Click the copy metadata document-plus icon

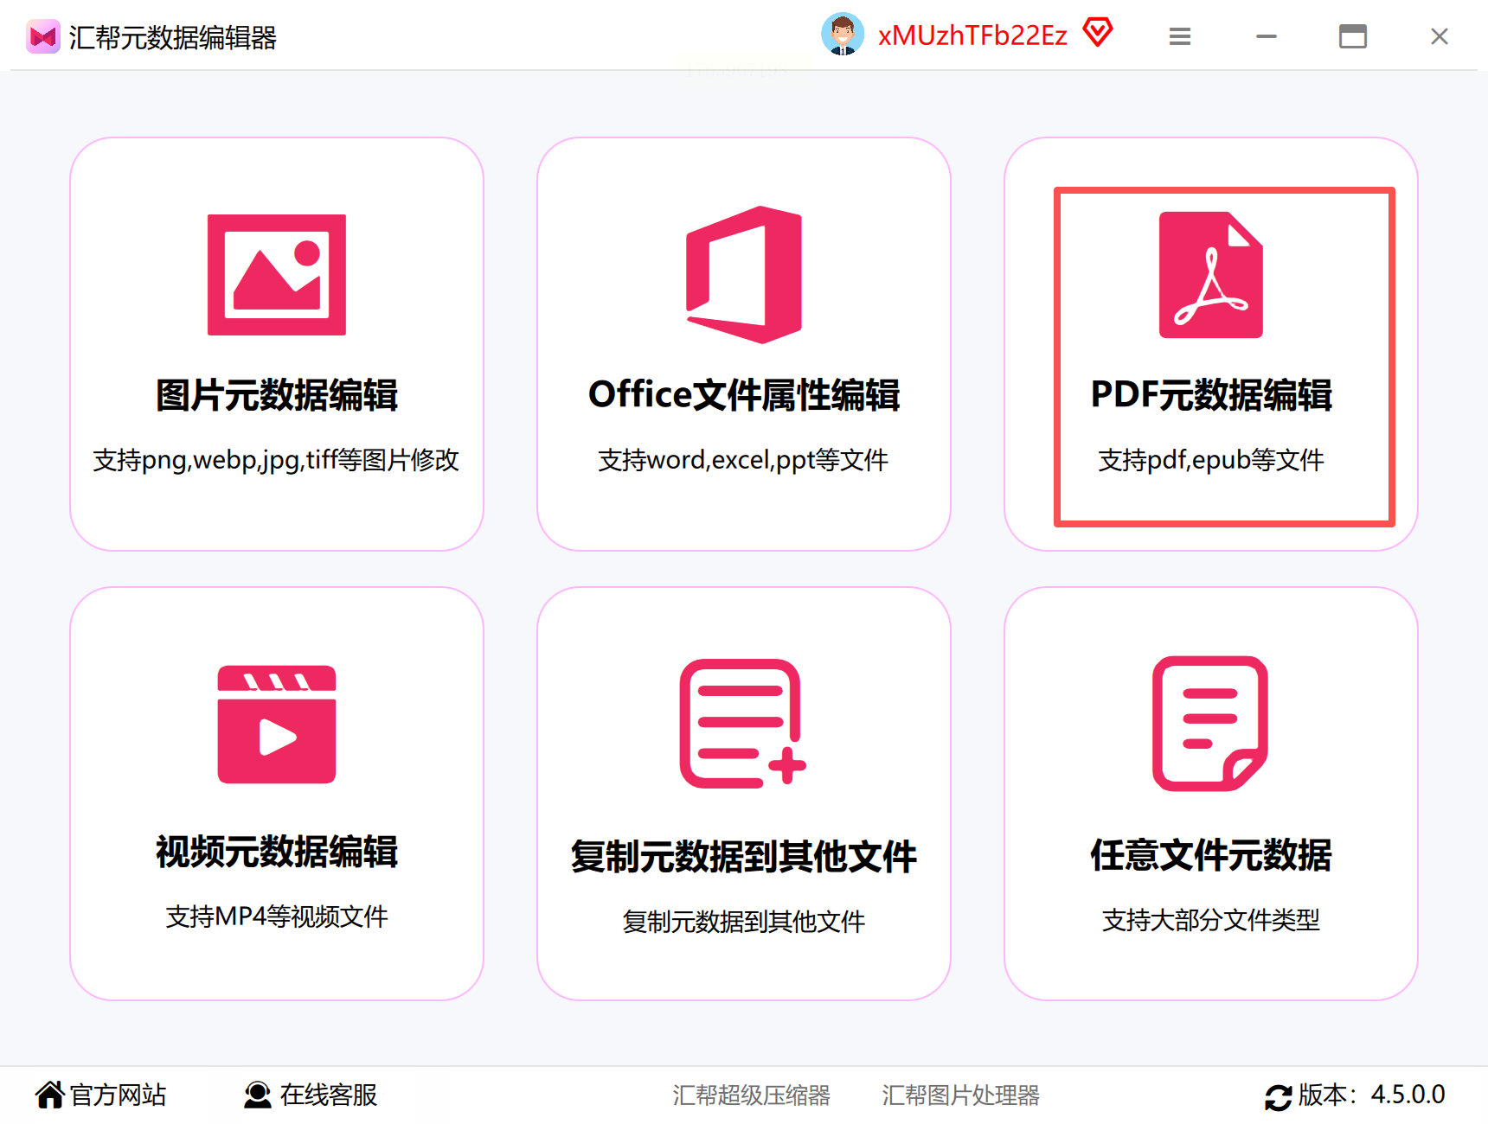(743, 724)
